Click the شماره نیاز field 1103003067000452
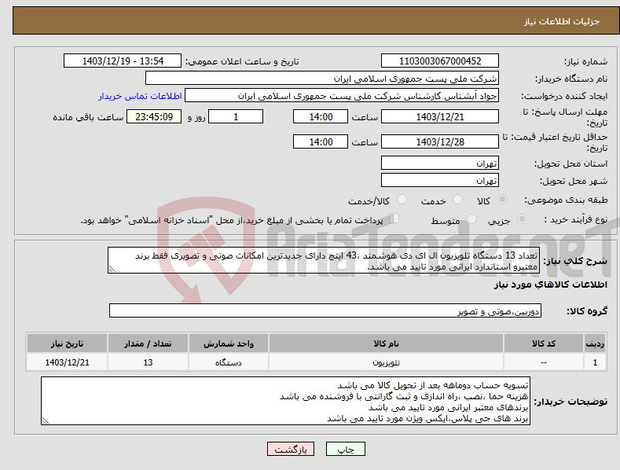This screenshot has height=470, width=620. click(x=440, y=61)
